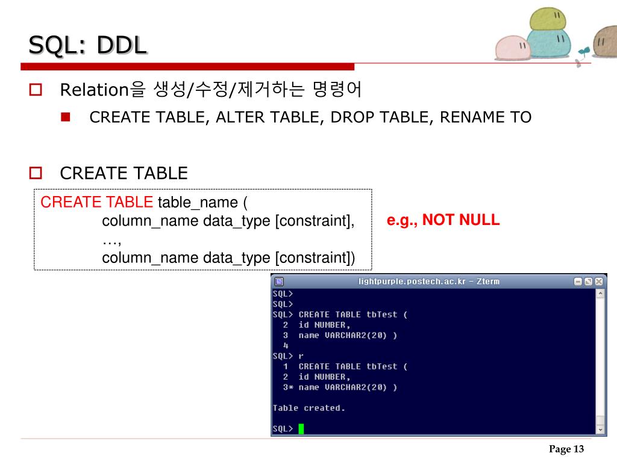Image resolution: width=617 pixels, height=462 pixels.
Task: Click the 'SQL> r' command line
Action: [x=288, y=356]
